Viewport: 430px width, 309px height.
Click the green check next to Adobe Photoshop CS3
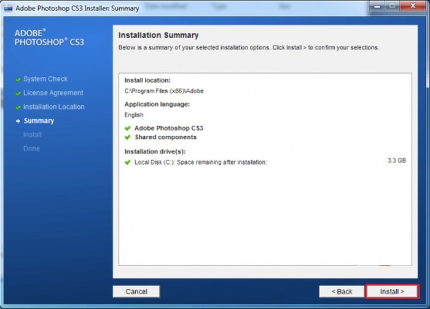pyautogui.click(x=128, y=128)
